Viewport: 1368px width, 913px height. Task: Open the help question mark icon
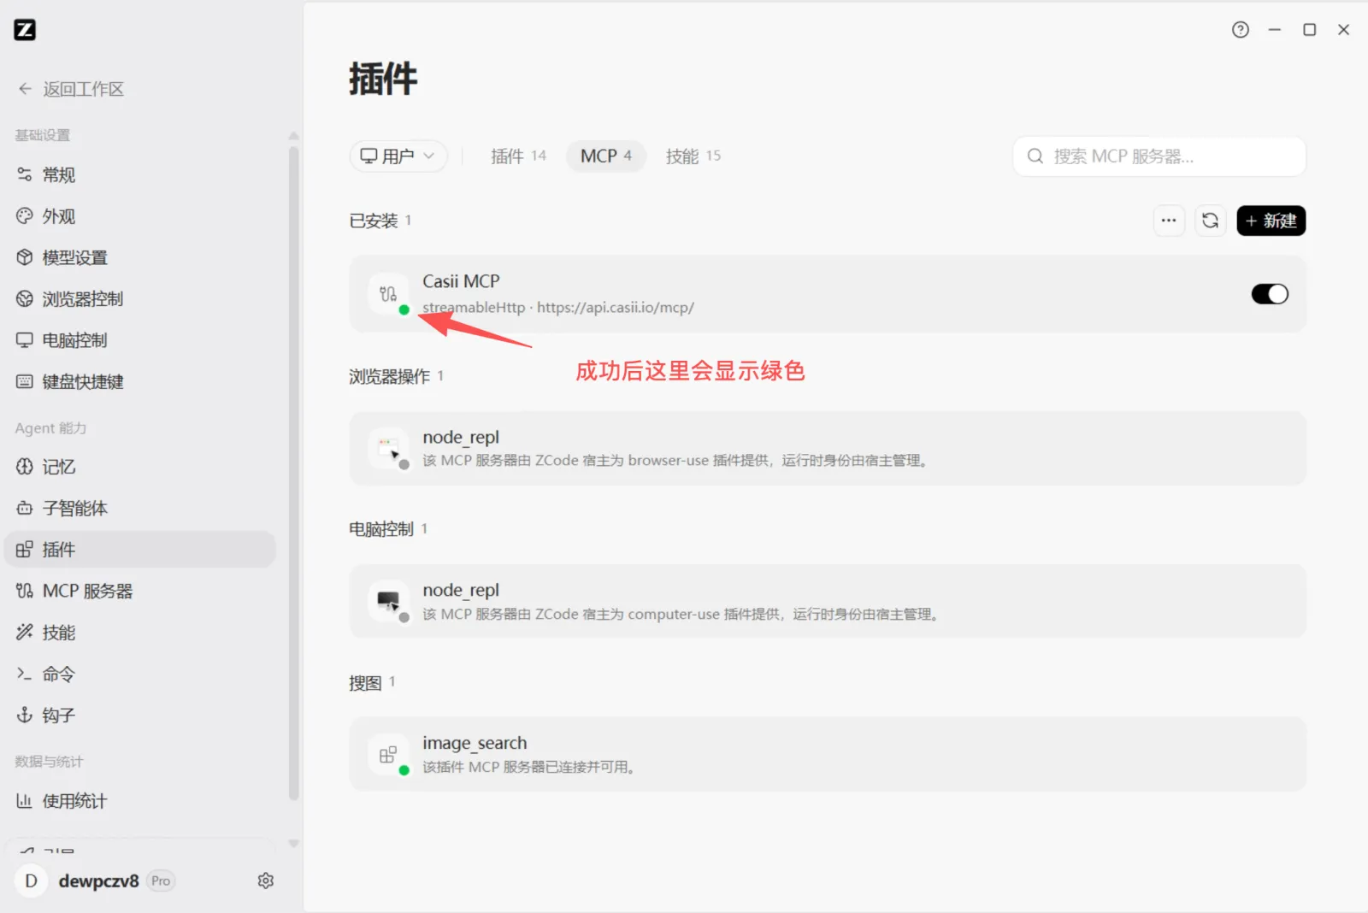[1241, 30]
